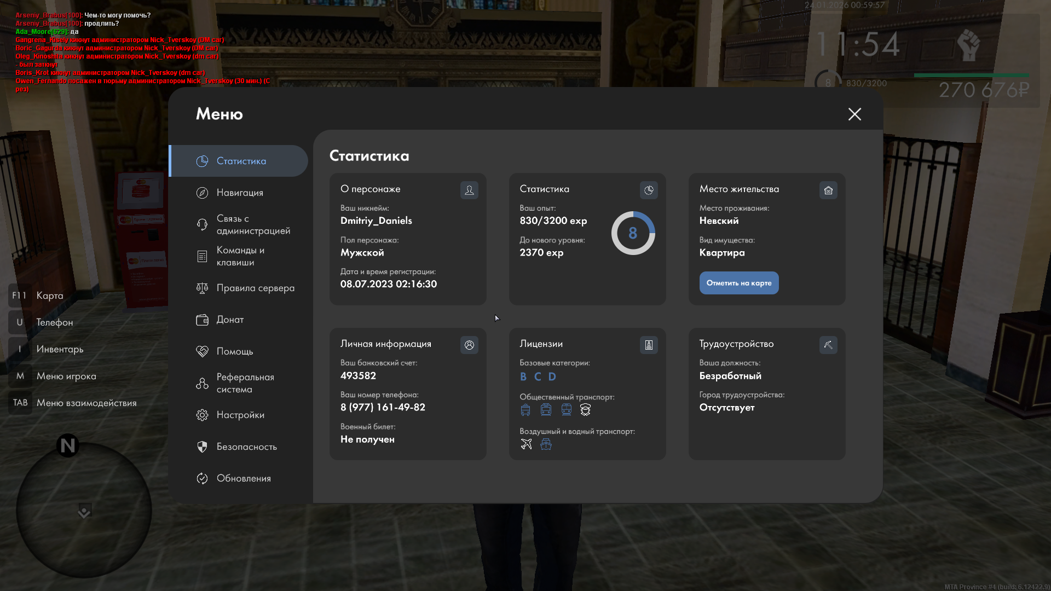The width and height of the screenshot is (1051, 591).
Task: Click the license document icon in Лицензии card
Action: point(649,345)
